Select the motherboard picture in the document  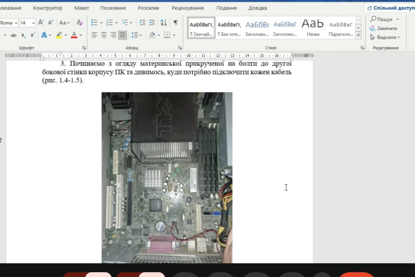point(167,177)
